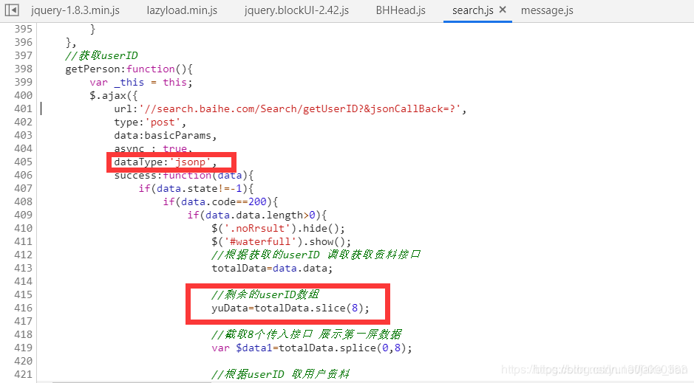Switch to the jquery-1.8.3.min.js tab
The image size is (694, 383).
coord(75,10)
